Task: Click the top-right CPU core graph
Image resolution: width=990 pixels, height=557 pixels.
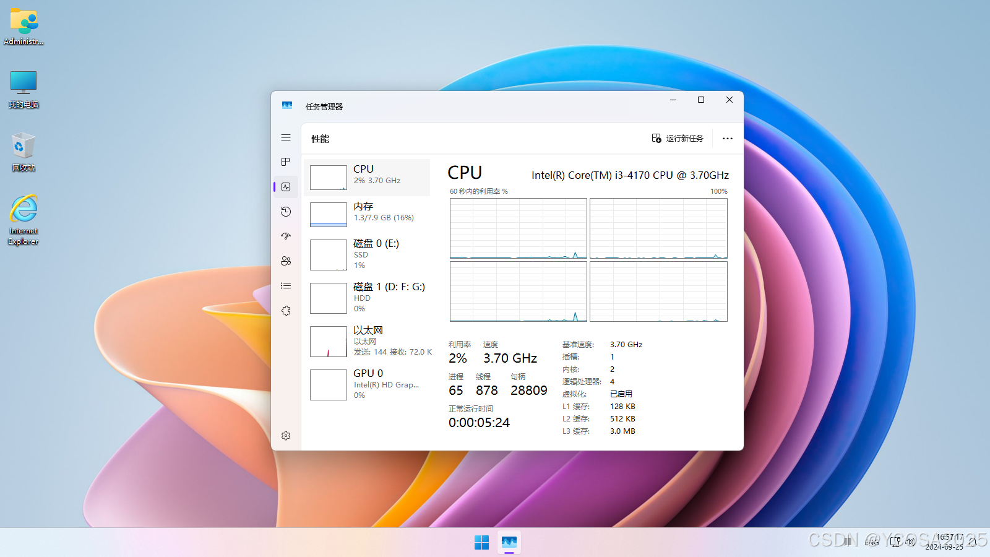Action: click(x=658, y=228)
